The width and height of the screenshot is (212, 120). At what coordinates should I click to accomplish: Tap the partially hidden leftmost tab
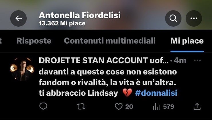click(x=1, y=41)
